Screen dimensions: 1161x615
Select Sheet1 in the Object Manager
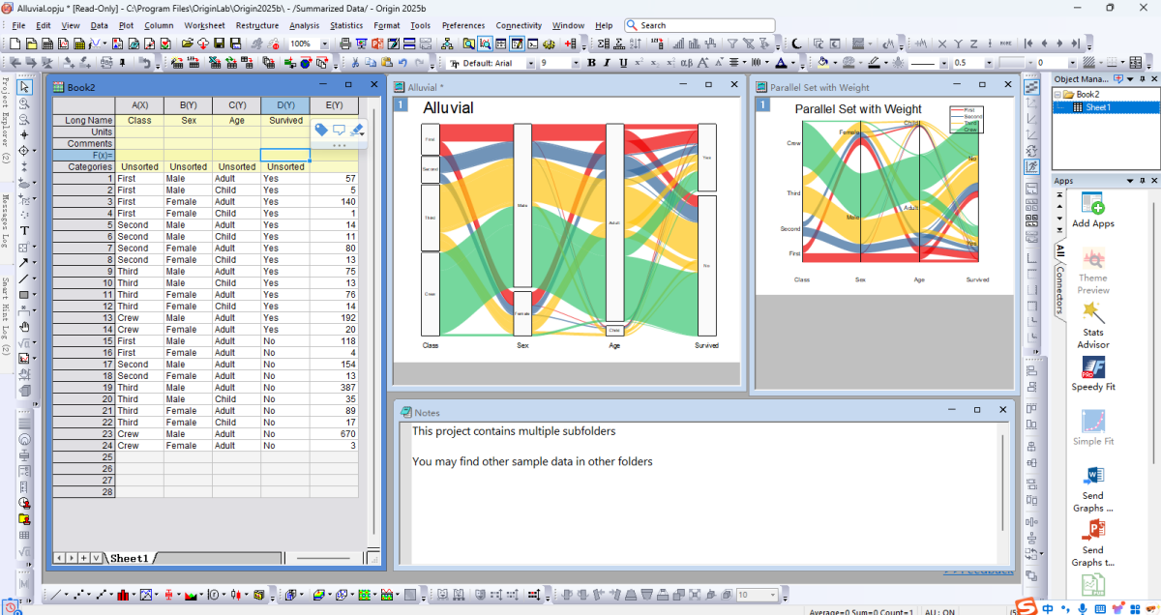(1097, 107)
